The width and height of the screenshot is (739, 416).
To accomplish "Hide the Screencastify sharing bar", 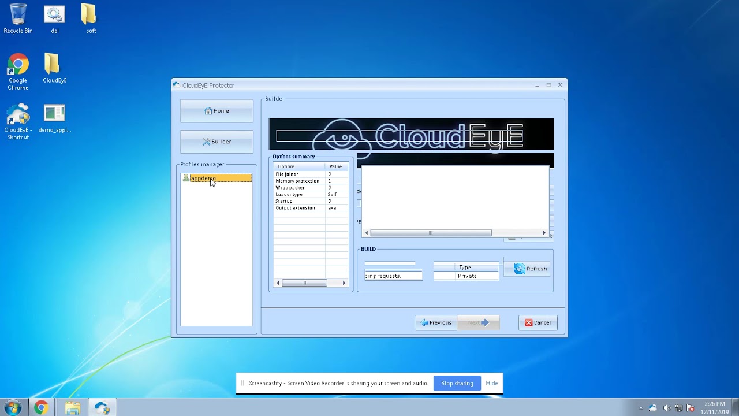I will (x=491, y=383).
